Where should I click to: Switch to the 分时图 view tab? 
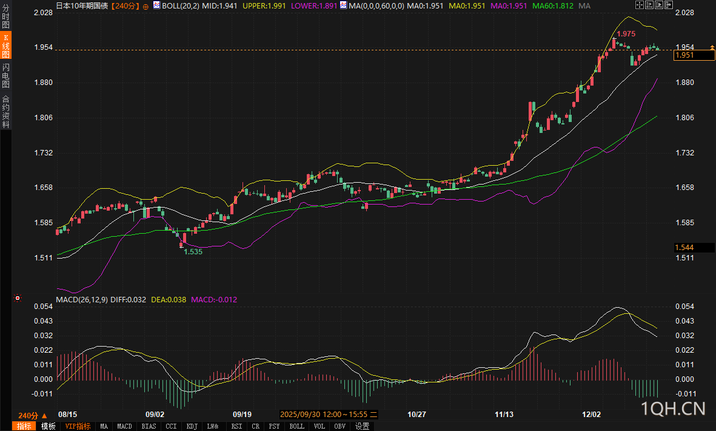tap(5, 17)
